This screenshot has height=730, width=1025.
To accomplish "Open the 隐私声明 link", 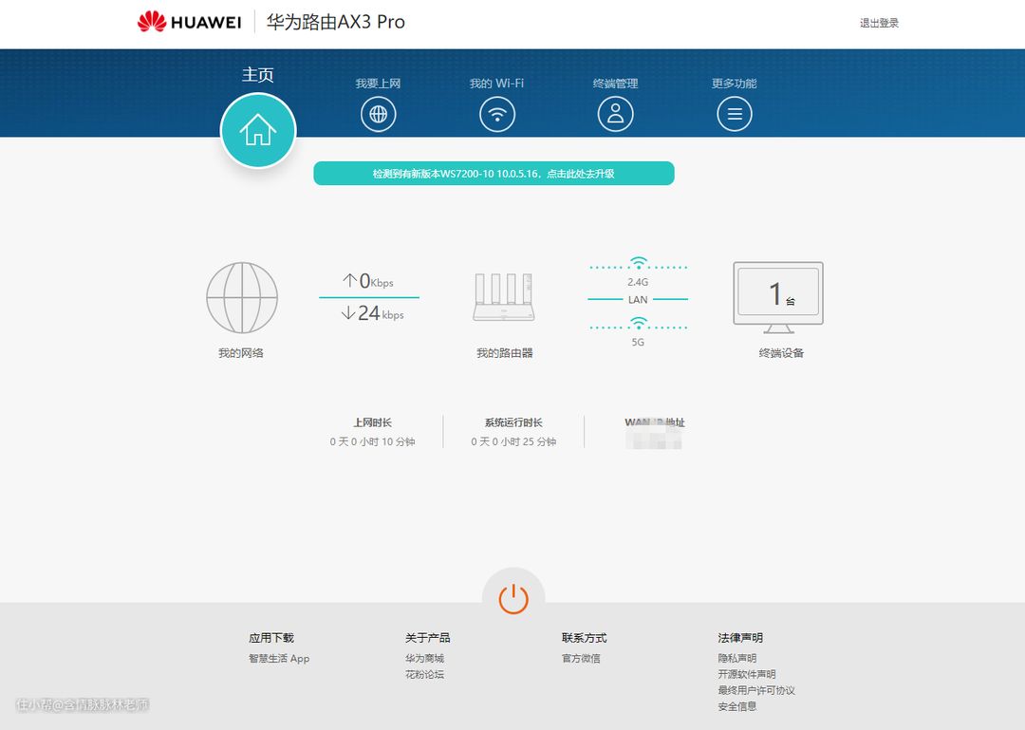I will 737,658.
